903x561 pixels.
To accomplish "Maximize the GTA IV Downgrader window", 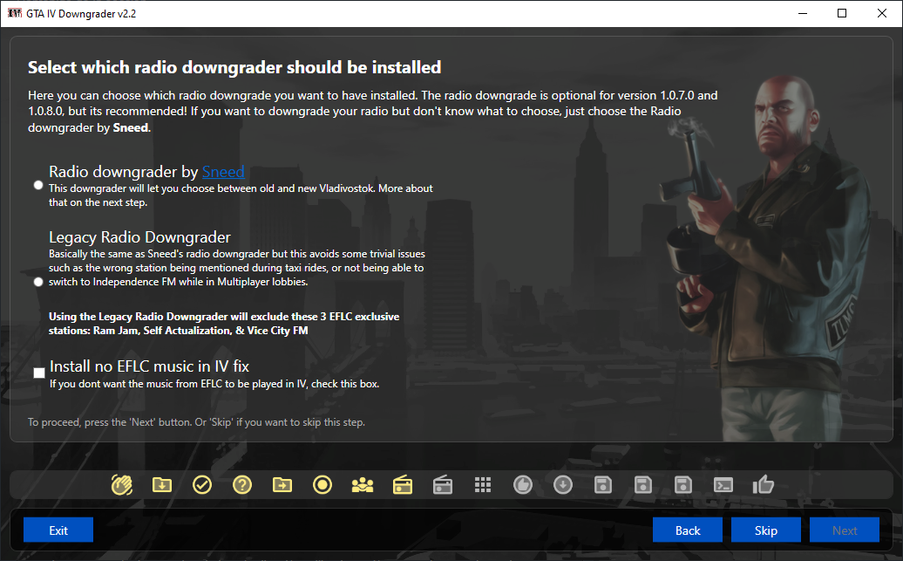I will pos(842,13).
